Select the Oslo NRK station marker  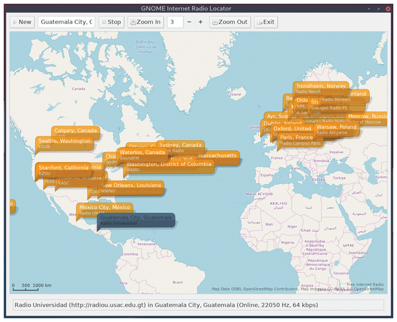click(x=302, y=102)
